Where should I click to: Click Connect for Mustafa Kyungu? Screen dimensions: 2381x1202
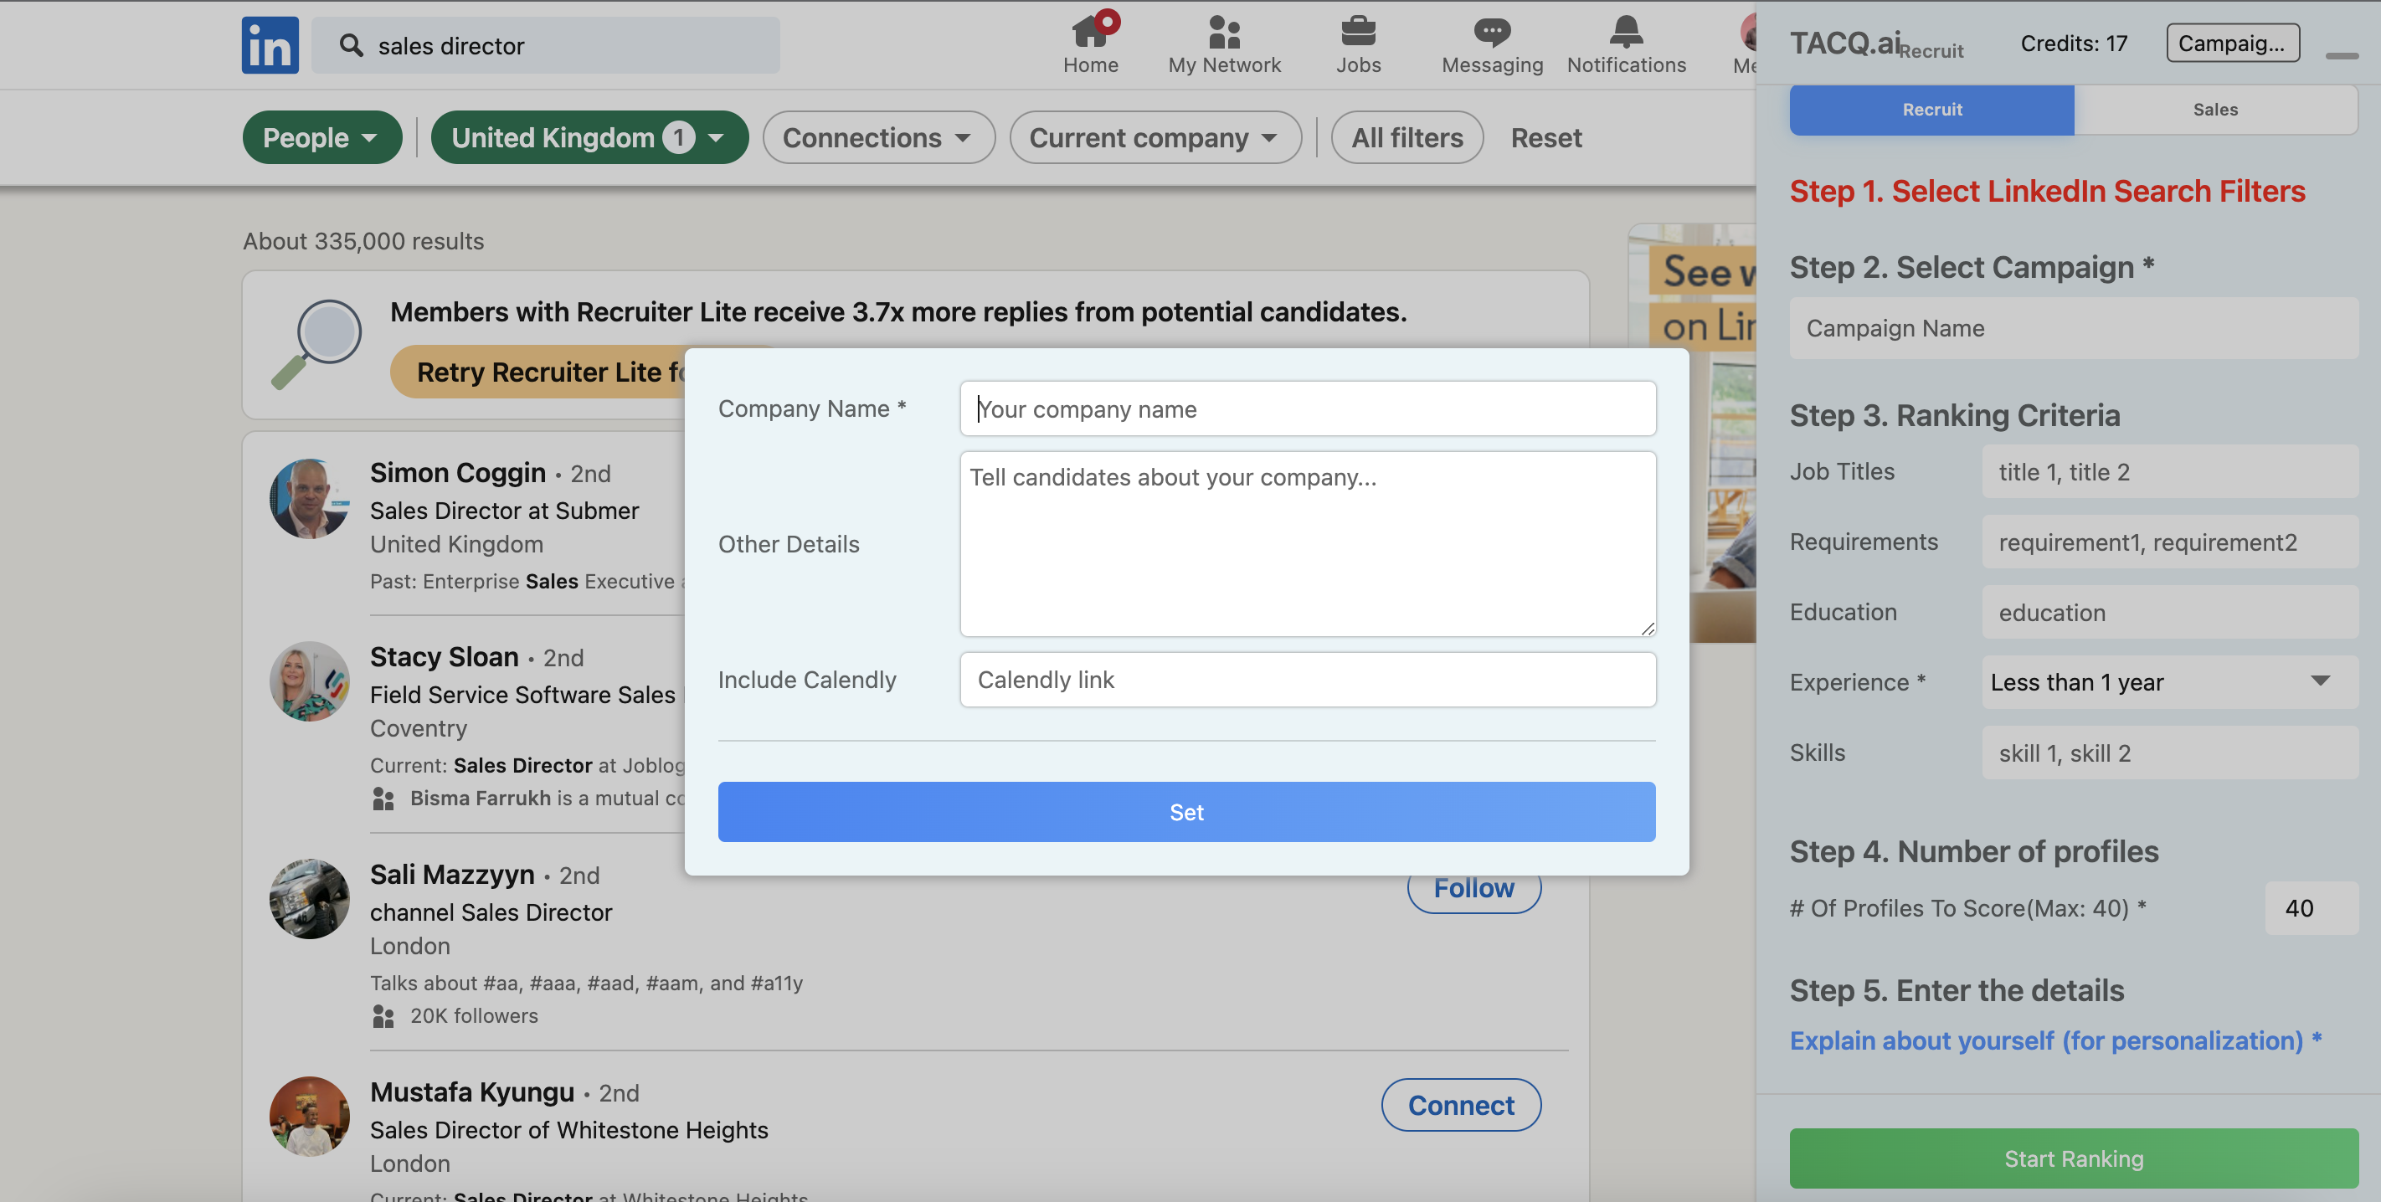(1460, 1104)
